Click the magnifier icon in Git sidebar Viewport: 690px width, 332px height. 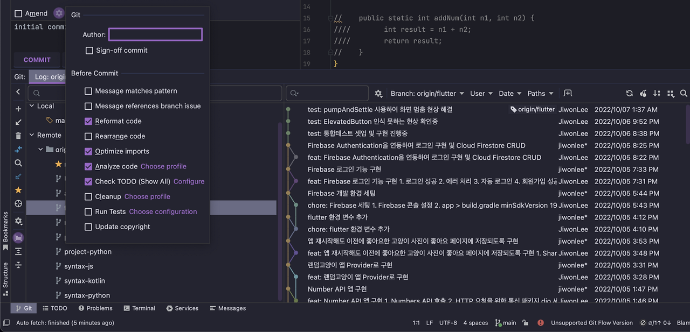[18, 163]
